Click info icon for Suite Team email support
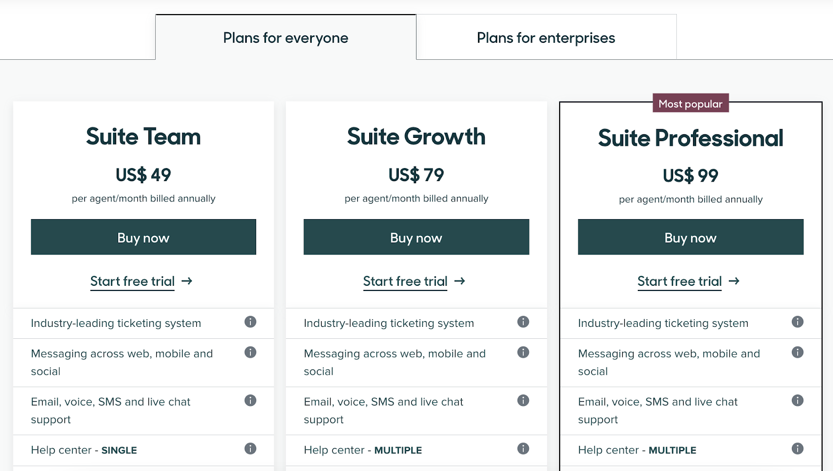833x471 pixels. coord(250,400)
